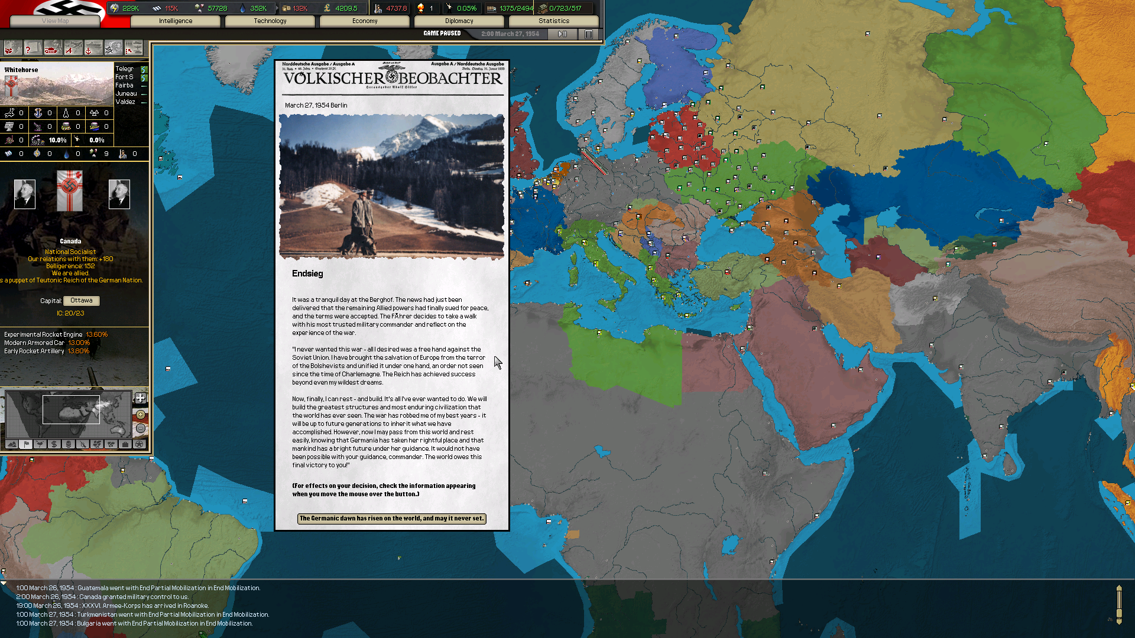This screenshot has width=1135, height=638.
Task: Collapse the message log with the corner arrow
Action: 4,583
